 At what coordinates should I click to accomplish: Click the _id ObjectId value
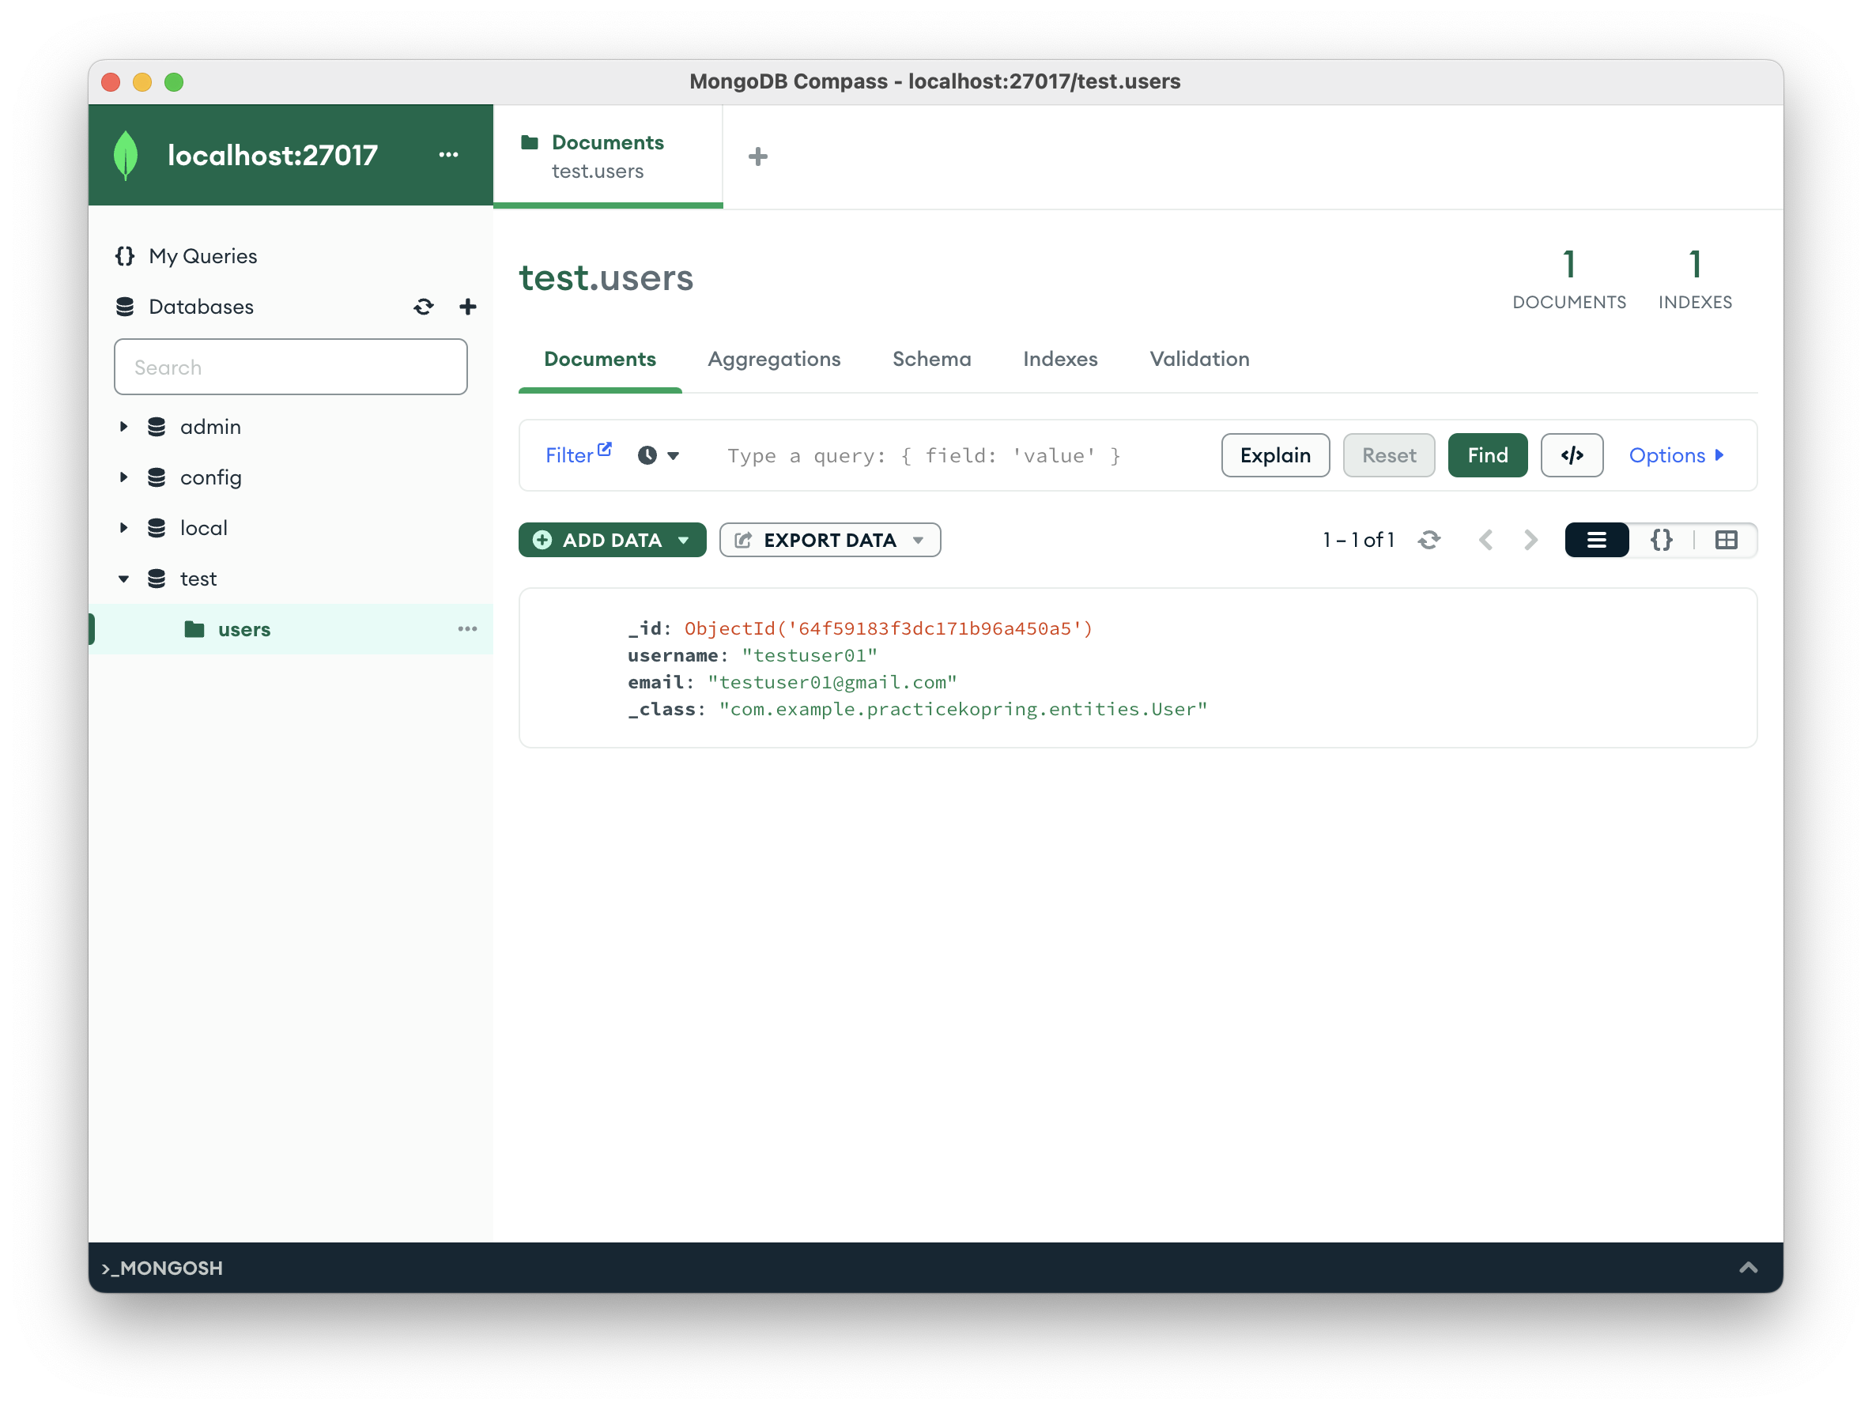click(x=889, y=628)
